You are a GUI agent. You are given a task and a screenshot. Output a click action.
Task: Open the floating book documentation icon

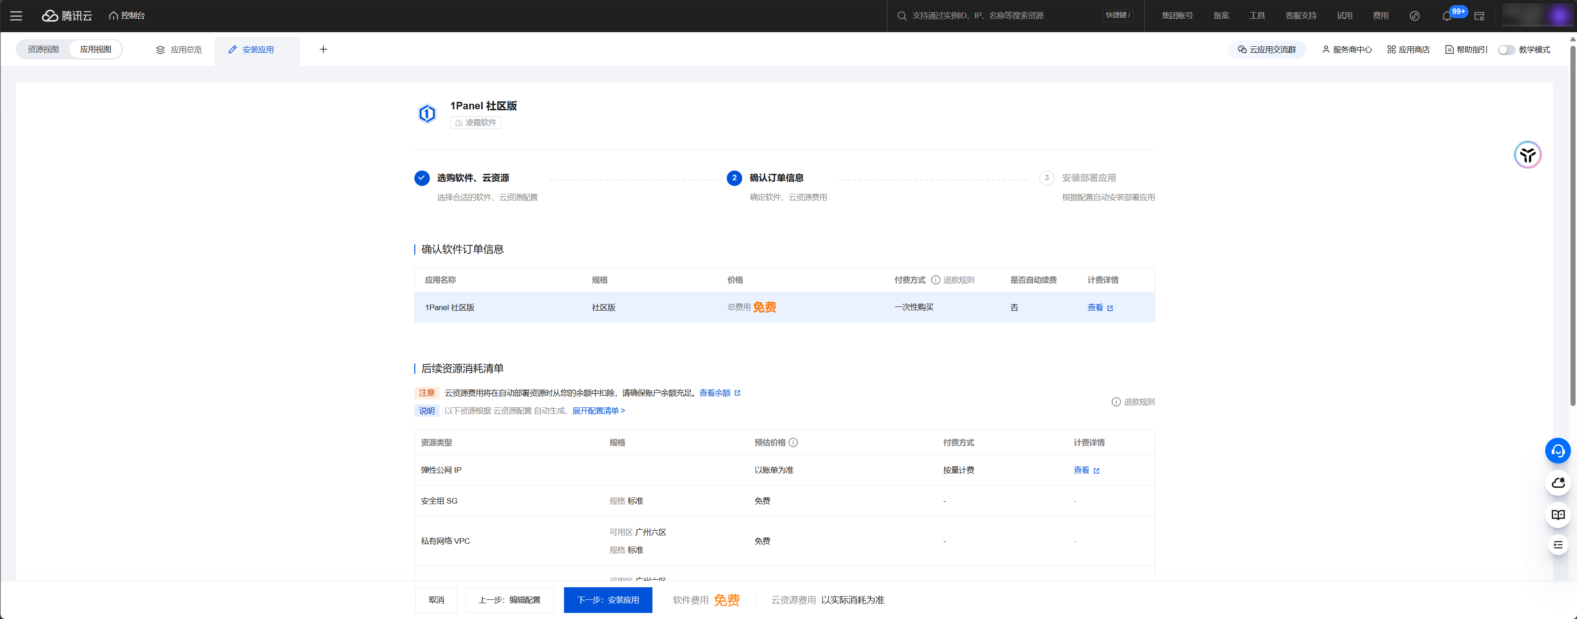1557,515
